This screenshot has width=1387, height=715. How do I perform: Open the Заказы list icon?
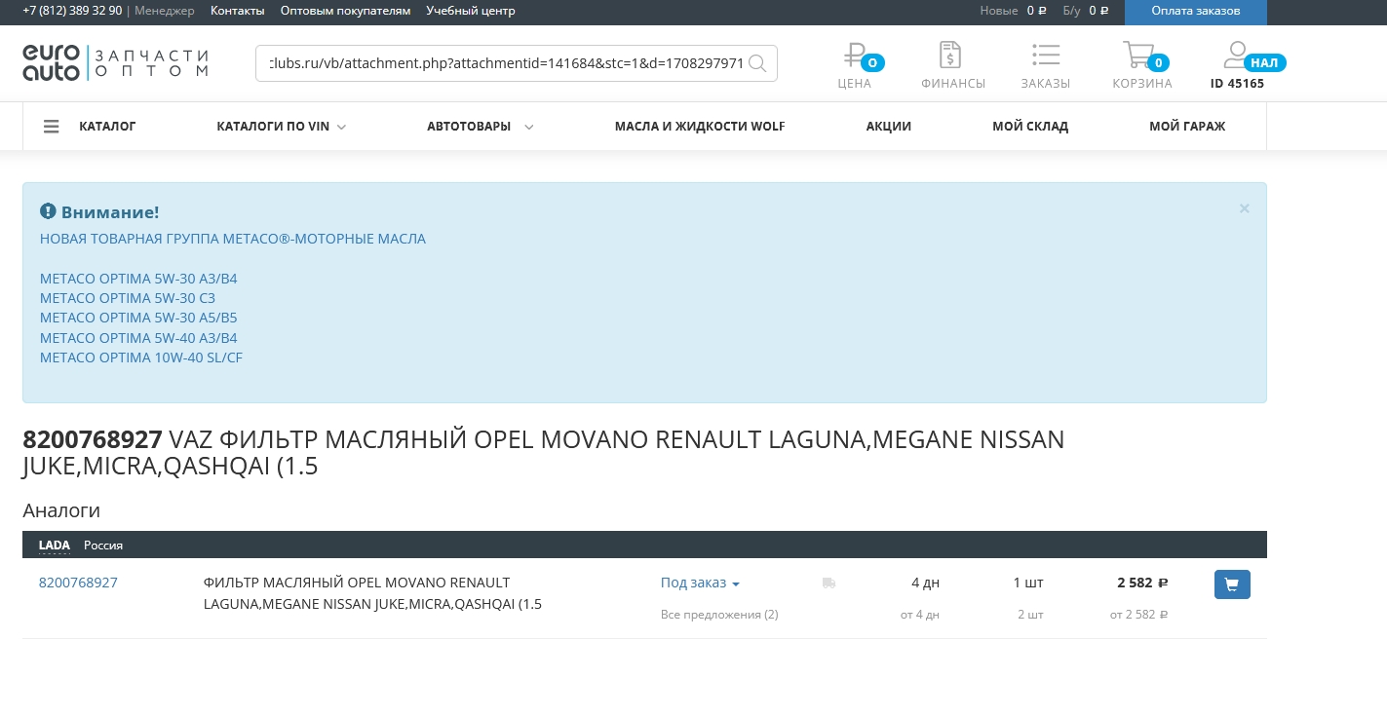(x=1046, y=55)
